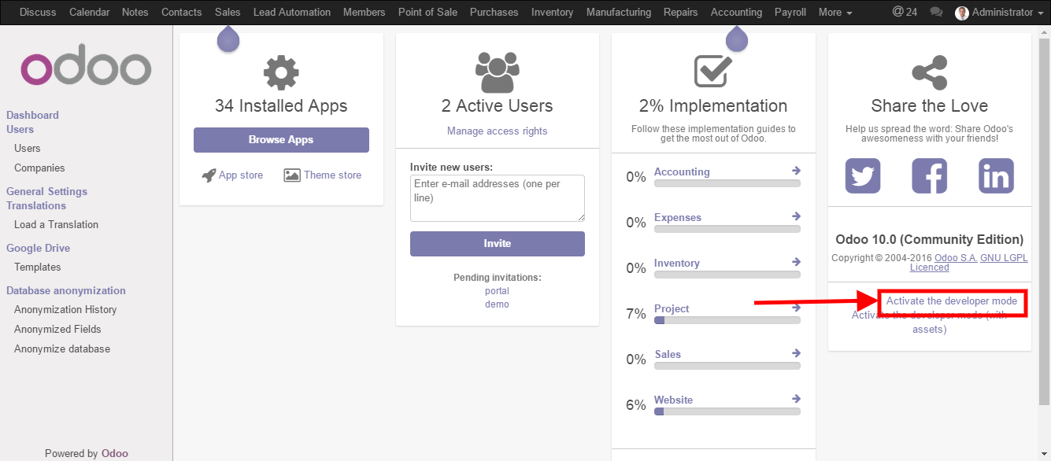This screenshot has width=1051, height=461.
Task: Select Users under the Users section
Action: 28,149
